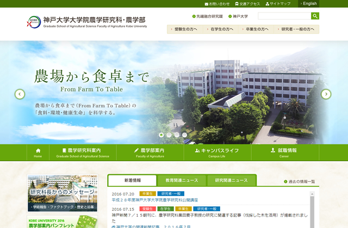Click 受験生 red tag on 2016 07.15 entry

(x=147, y=208)
